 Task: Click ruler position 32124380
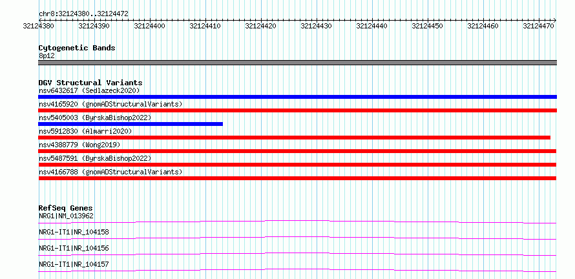tap(39, 26)
